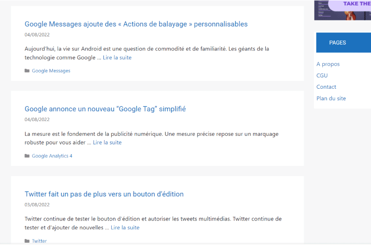Open the Google Analytics 4 category link
The image size is (371, 245).
52,156
